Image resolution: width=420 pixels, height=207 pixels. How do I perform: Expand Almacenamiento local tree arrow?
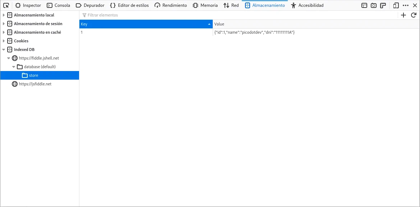click(4, 15)
